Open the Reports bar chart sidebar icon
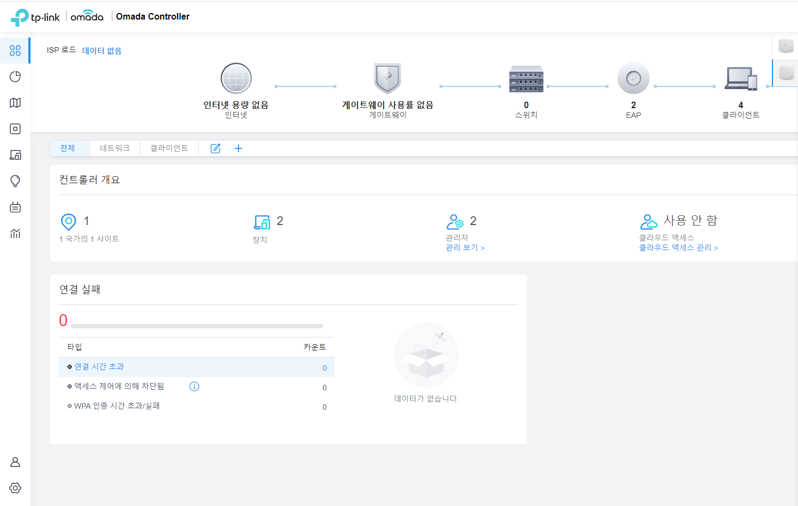798x506 pixels. 15,233
